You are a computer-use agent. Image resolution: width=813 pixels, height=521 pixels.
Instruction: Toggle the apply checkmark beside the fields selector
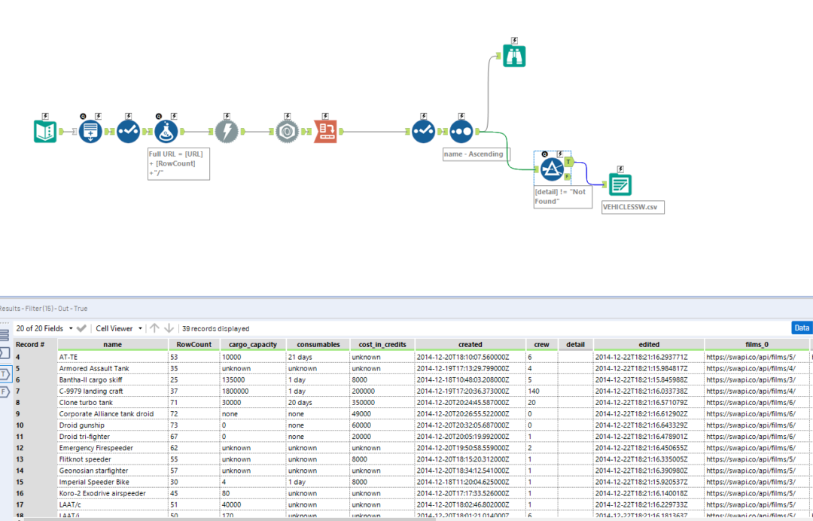81,328
